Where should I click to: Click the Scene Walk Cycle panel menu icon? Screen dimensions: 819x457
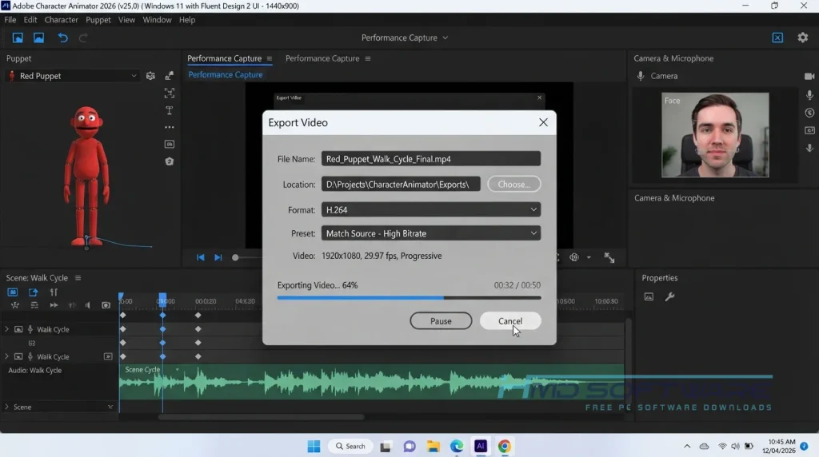pyautogui.click(x=78, y=278)
